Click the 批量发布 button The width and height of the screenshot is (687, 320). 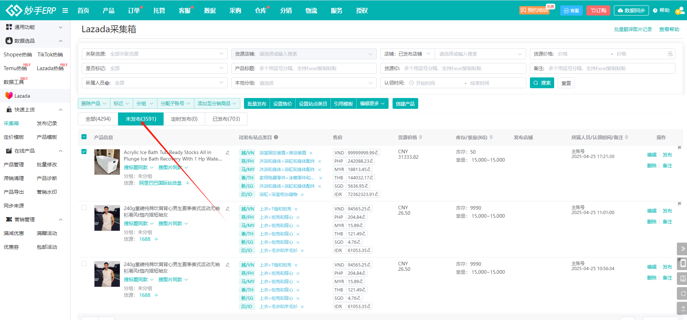tap(257, 103)
